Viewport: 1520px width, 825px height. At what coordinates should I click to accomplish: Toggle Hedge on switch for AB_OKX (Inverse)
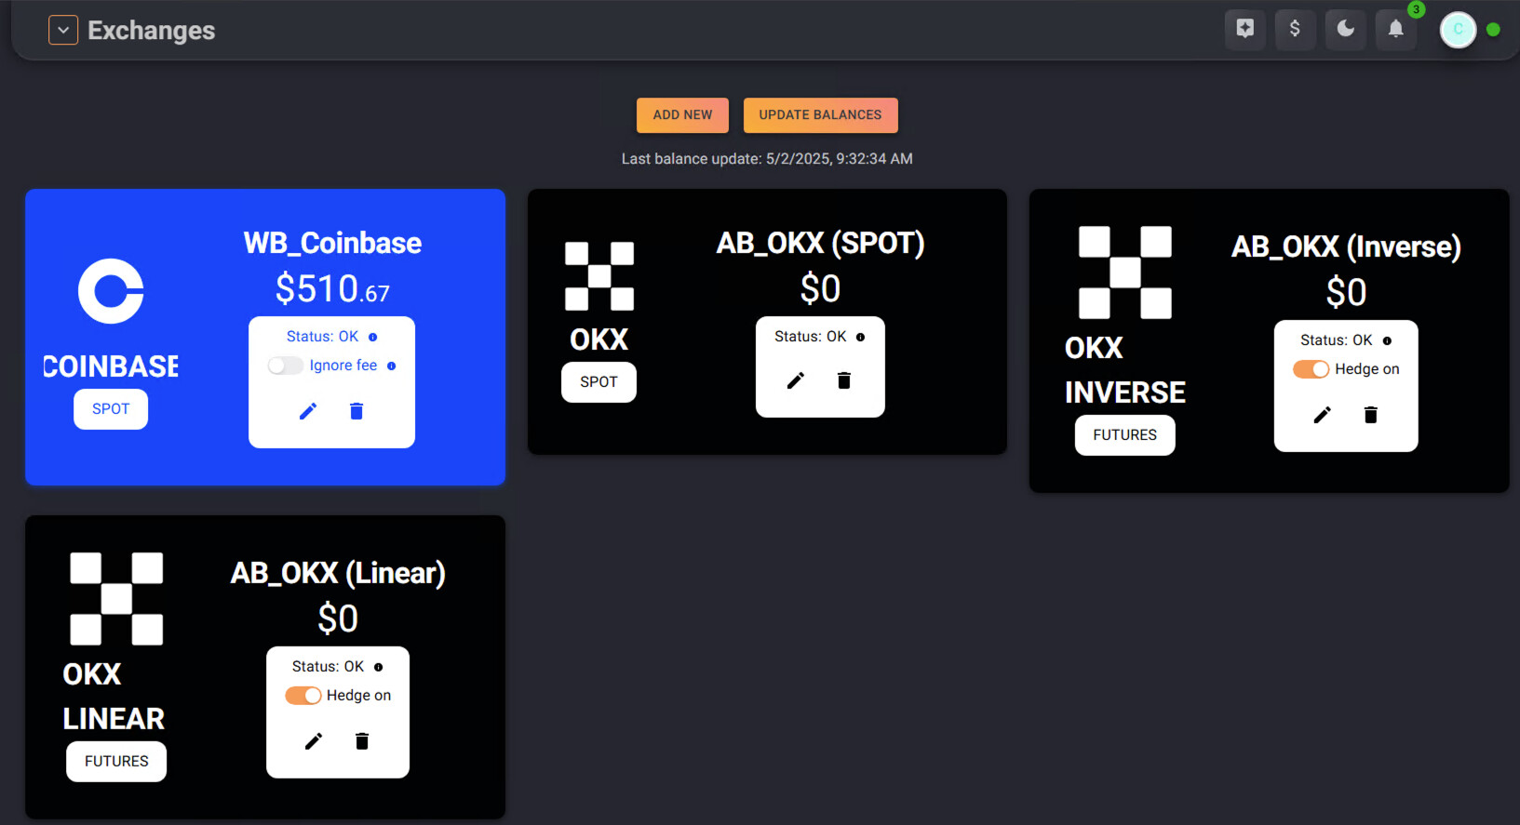point(1312,369)
